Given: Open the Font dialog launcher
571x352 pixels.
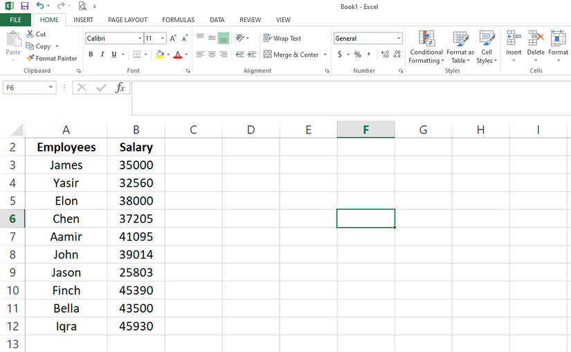Looking at the screenshot, I should point(188,71).
